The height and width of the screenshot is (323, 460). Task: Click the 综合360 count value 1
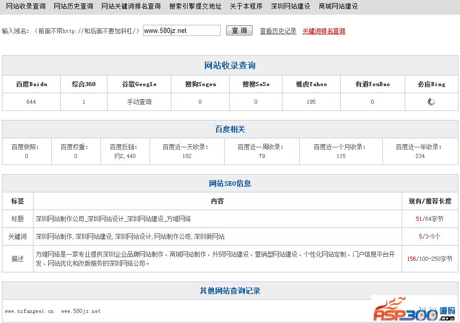[x=84, y=102]
